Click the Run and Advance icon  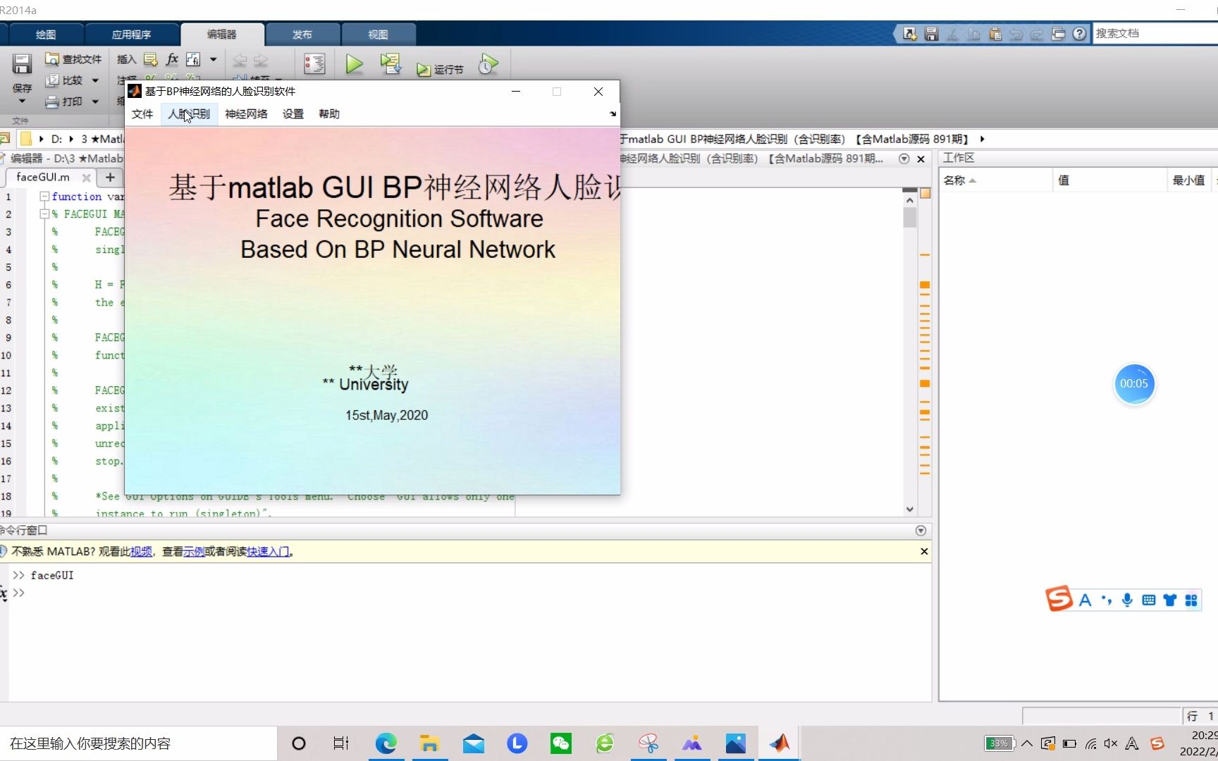[392, 63]
